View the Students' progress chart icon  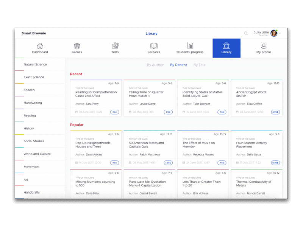coord(190,45)
